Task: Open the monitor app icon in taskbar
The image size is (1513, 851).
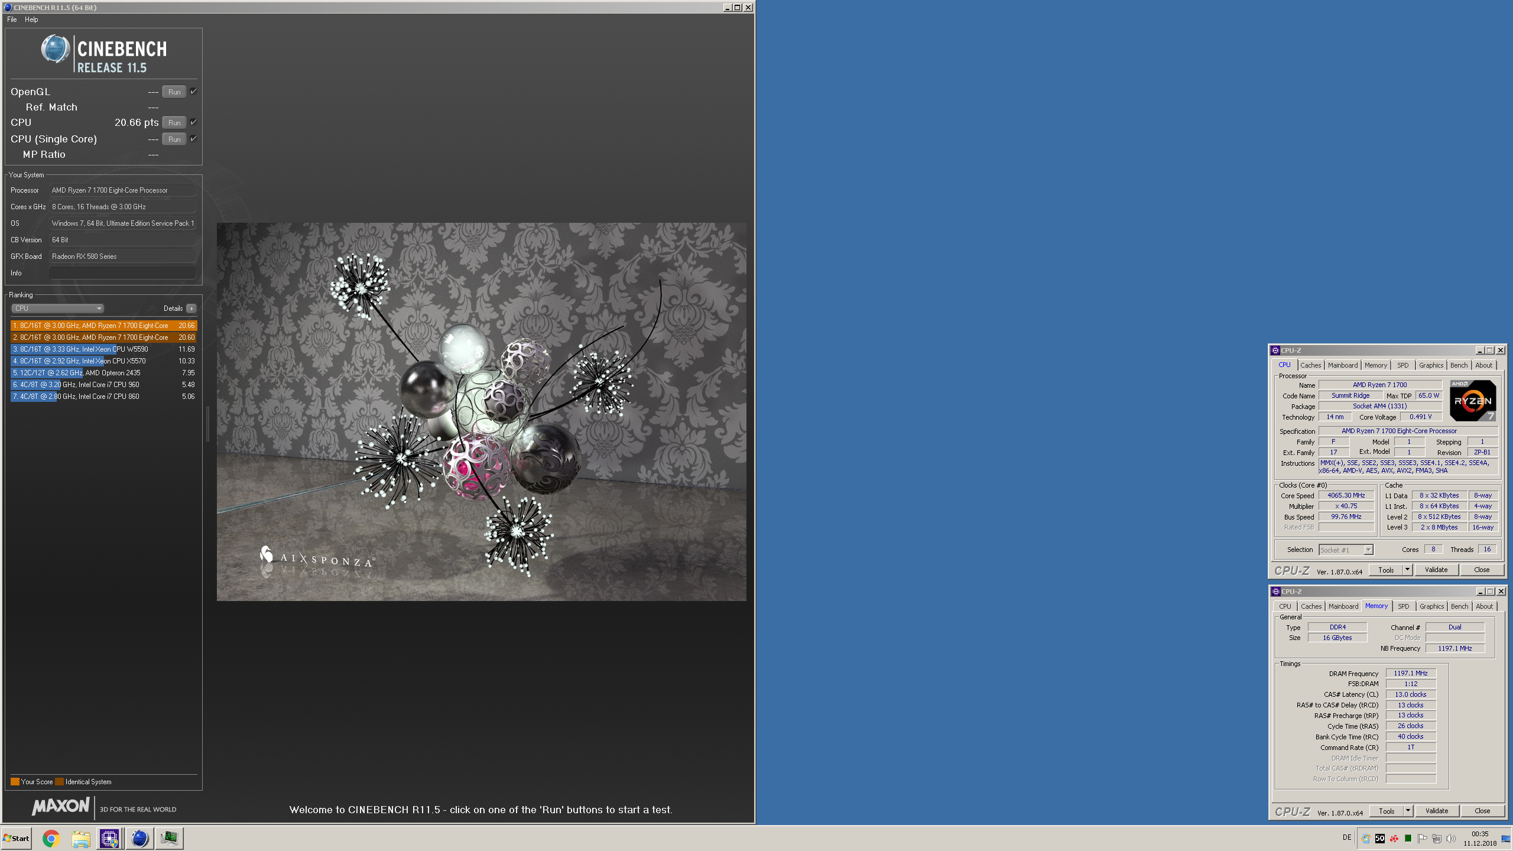Action: pos(170,838)
